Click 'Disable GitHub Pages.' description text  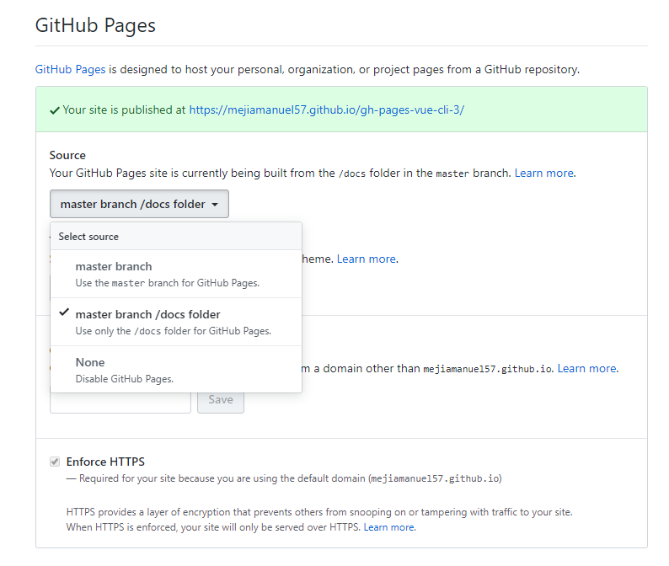(x=125, y=379)
